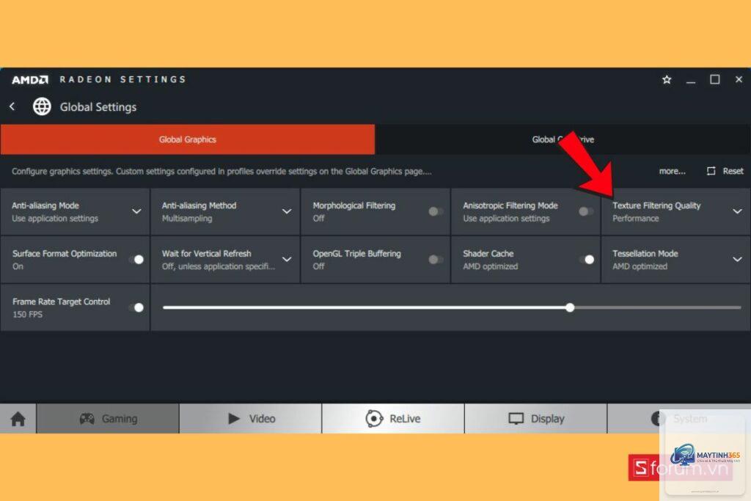Click the Tessellation Mode label
Screen dimensions: 751x501
pyautogui.click(x=645, y=253)
